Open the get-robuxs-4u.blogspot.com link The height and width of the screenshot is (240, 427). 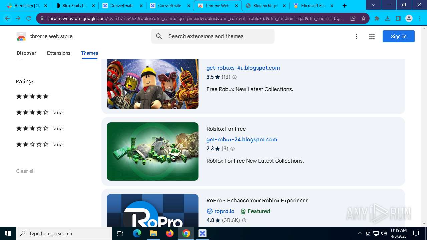pyautogui.click(x=243, y=68)
